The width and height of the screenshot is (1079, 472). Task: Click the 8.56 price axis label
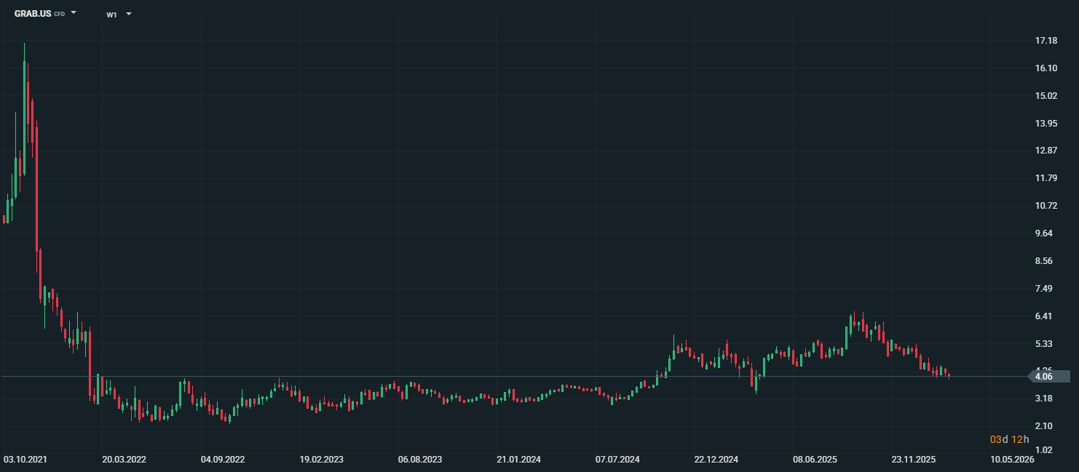point(1046,261)
